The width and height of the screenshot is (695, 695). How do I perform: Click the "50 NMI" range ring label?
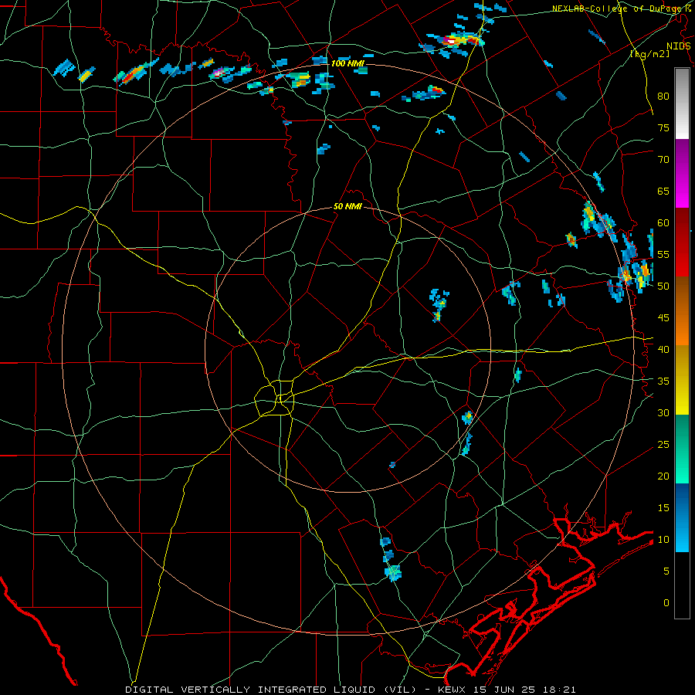click(348, 206)
